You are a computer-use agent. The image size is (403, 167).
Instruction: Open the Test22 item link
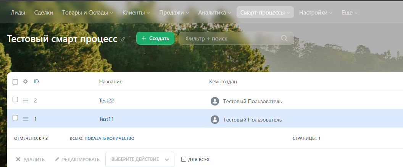[x=106, y=101]
